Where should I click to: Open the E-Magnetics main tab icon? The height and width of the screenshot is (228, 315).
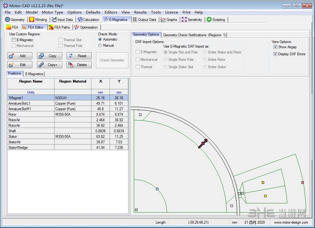pyautogui.click(x=106, y=19)
